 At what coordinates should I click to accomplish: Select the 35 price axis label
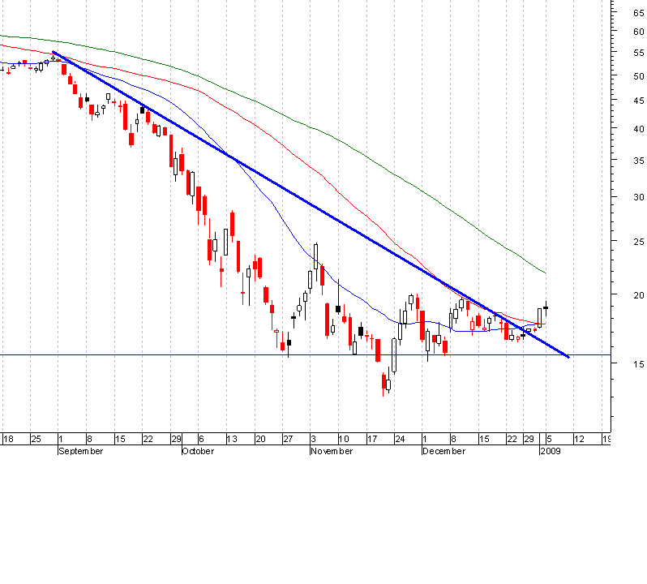pos(639,161)
